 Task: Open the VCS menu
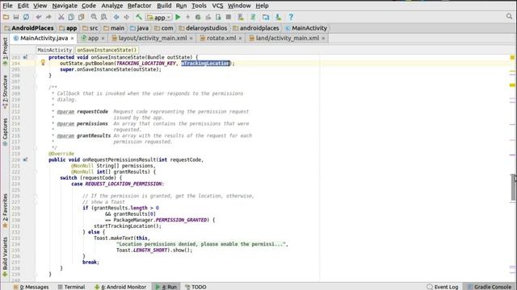(x=217, y=6)
